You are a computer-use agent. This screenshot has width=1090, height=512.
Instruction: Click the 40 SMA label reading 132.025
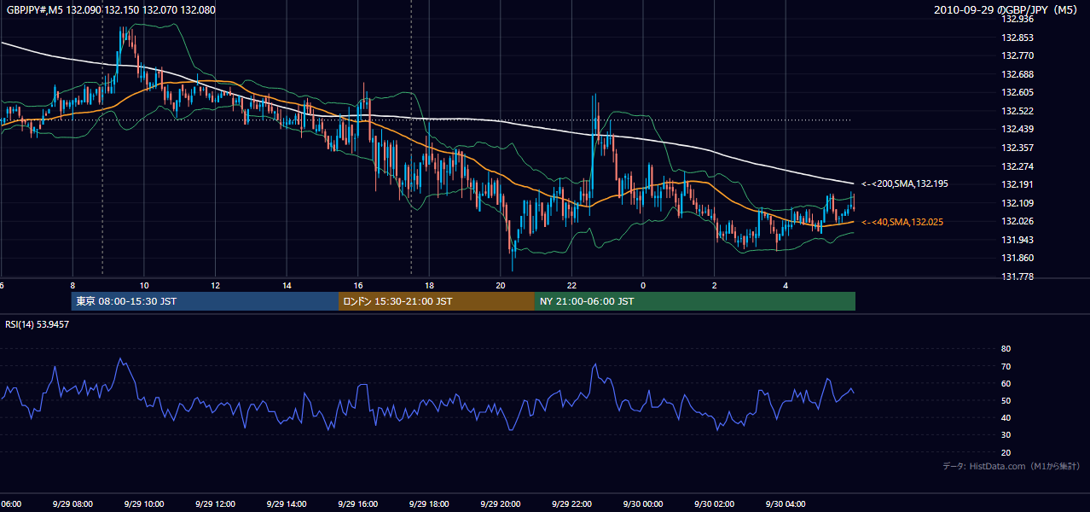902,222
